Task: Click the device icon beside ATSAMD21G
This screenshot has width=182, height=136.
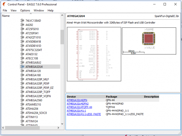Action: coord(22,104)
